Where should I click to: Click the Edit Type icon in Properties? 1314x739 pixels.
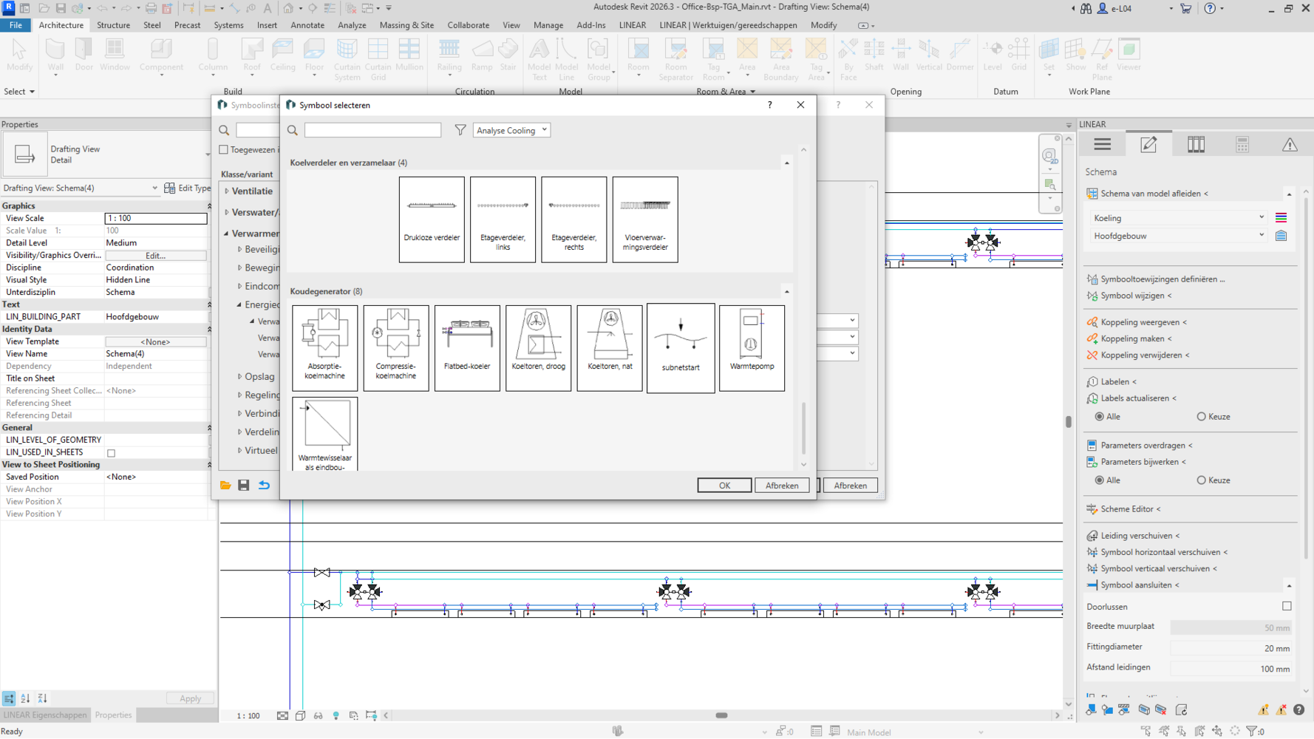170,188
